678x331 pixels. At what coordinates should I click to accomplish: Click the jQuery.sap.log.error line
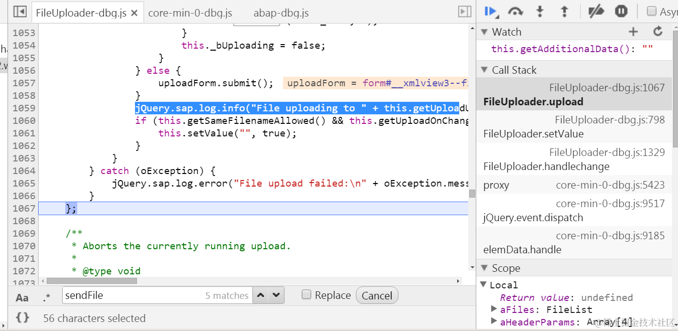(290, 183)
